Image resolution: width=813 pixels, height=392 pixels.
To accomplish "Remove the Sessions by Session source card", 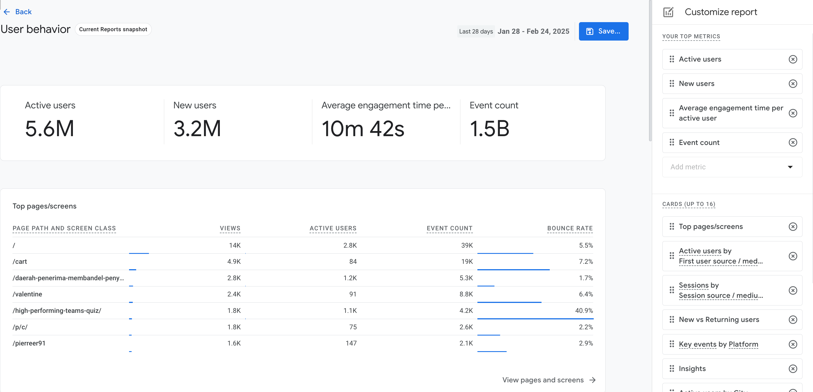I will click(x=793, y=290).
